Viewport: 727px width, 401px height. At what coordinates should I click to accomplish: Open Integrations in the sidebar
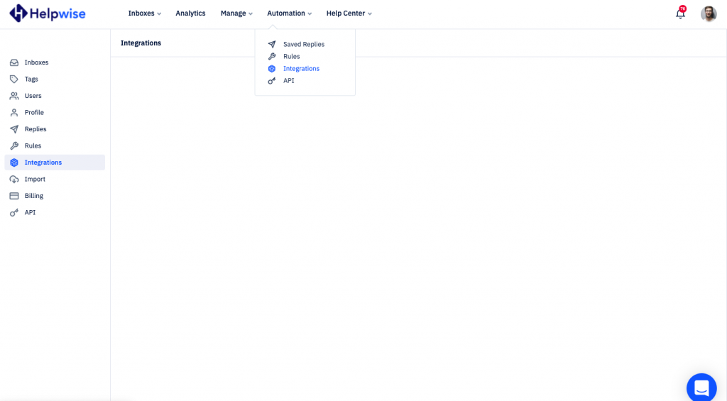55,163
